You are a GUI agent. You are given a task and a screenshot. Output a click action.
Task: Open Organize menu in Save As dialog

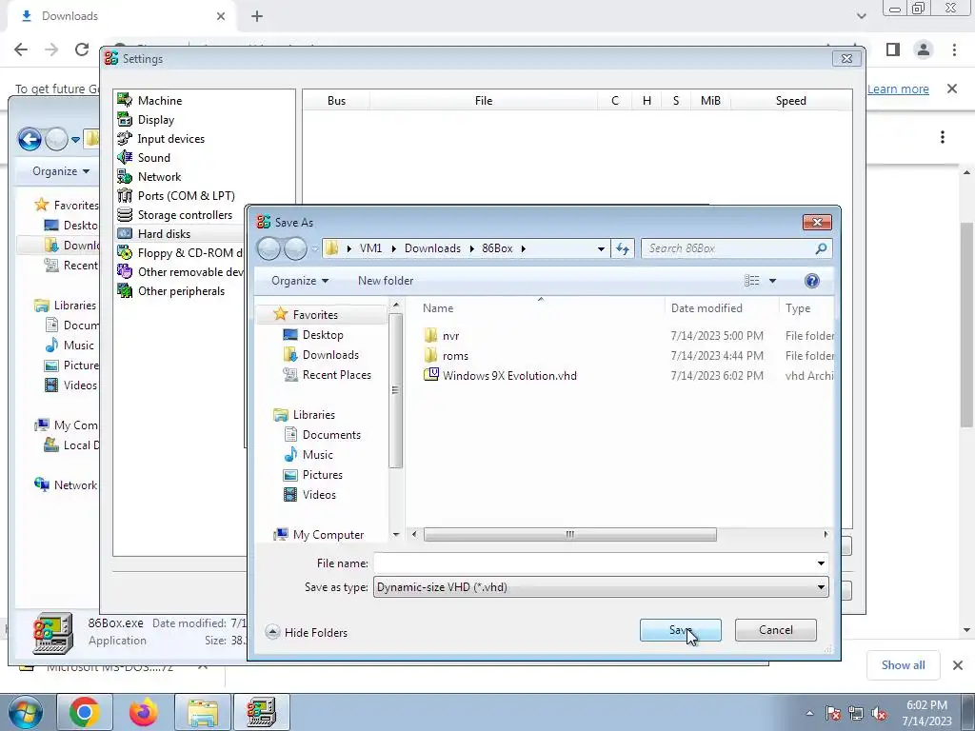pos(300,281)
